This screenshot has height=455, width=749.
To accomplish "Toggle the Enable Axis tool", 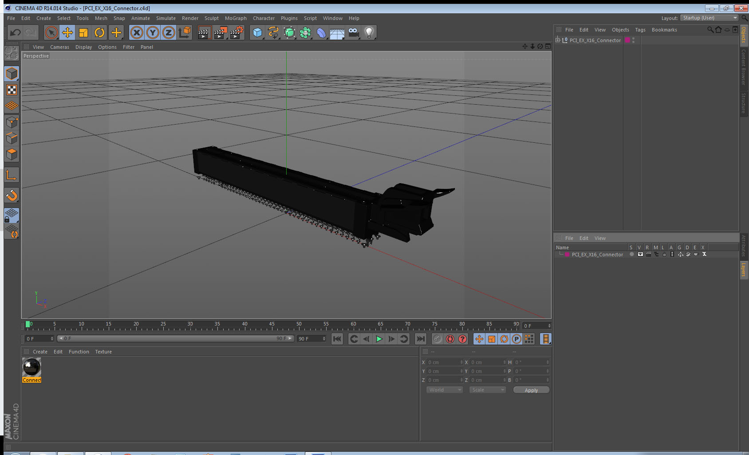I will click(12, 175).
